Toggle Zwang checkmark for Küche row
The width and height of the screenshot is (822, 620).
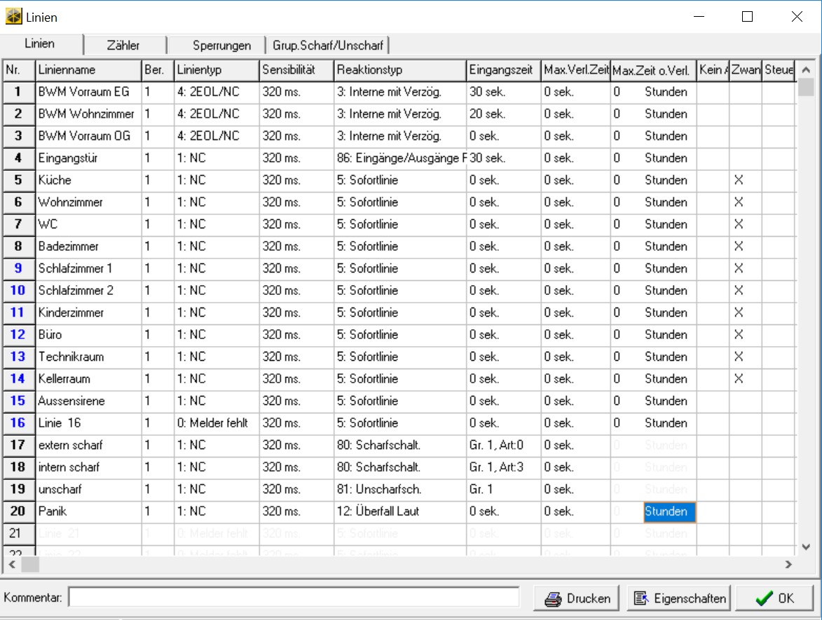pyautogui.click(x=738, y=180)
